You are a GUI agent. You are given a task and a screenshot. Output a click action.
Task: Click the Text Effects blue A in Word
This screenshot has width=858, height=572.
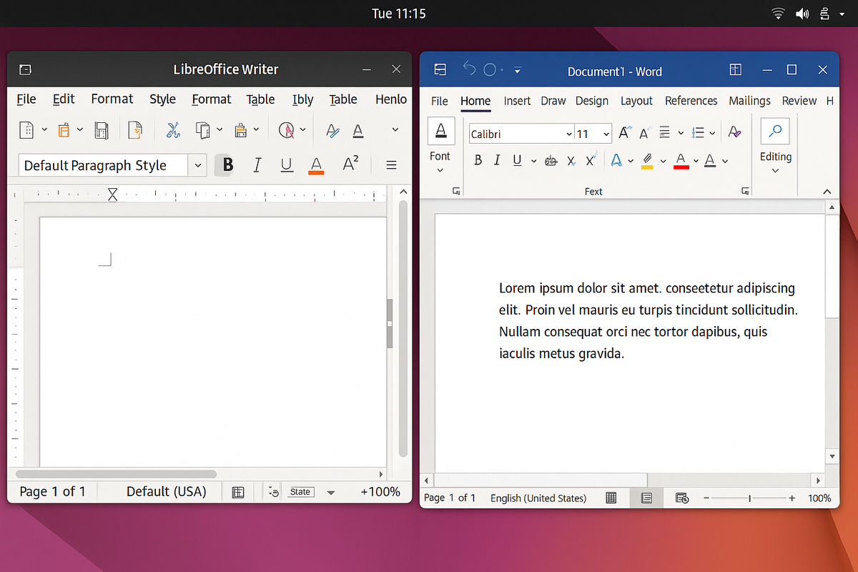click(616, 160)
